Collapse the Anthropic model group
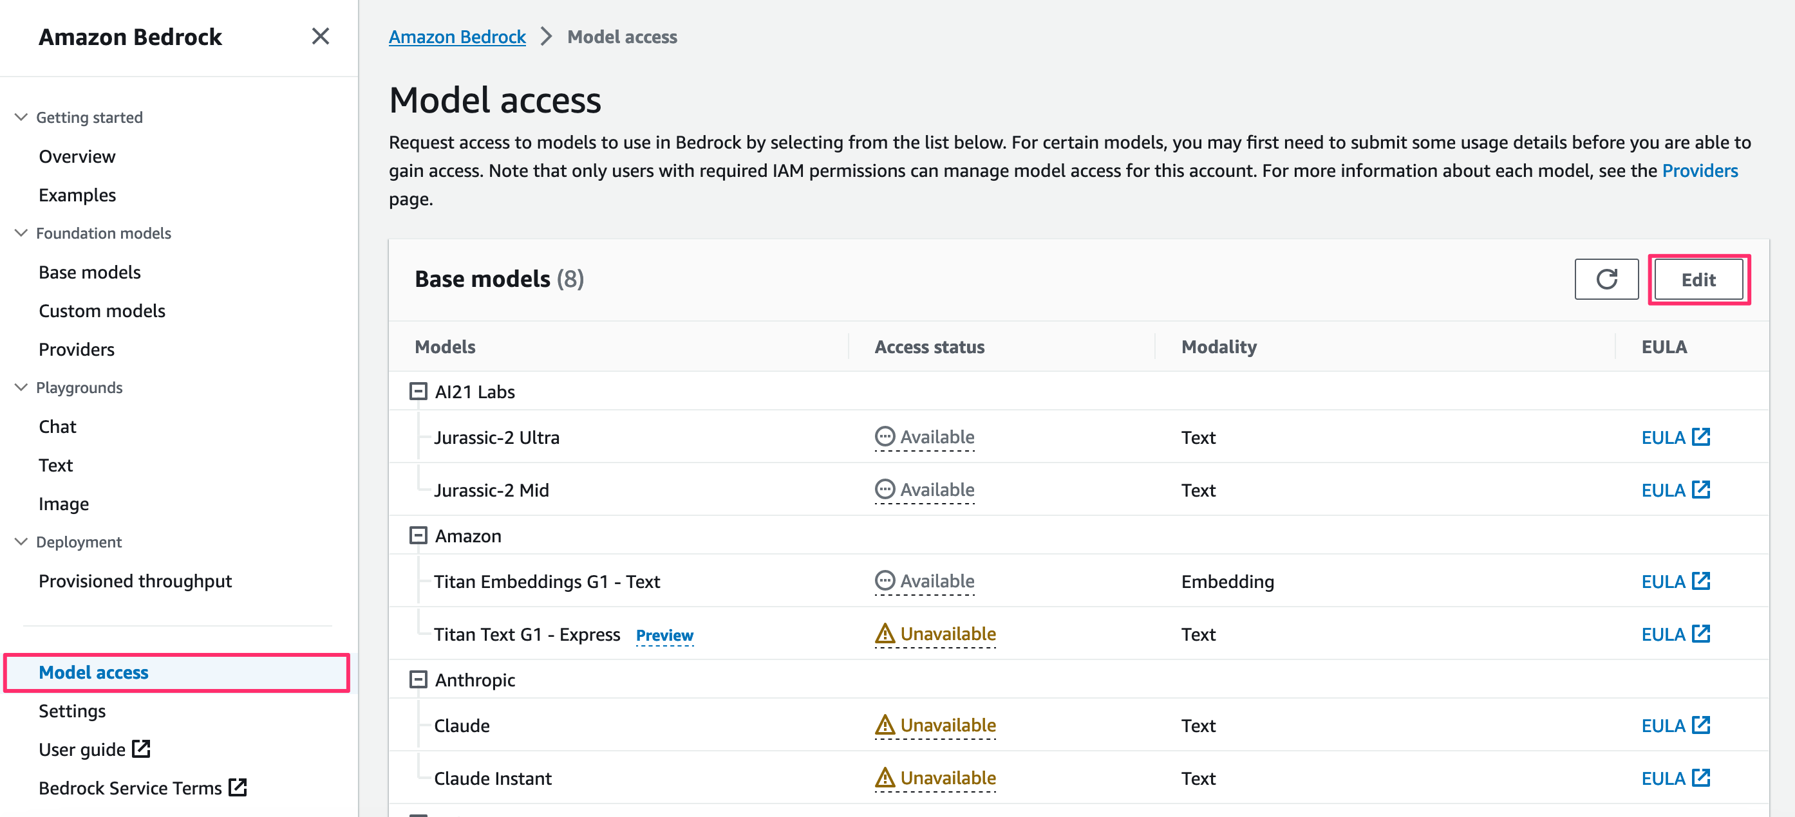1795x817 pixels. pyautogui.click(x=418, y=680)
